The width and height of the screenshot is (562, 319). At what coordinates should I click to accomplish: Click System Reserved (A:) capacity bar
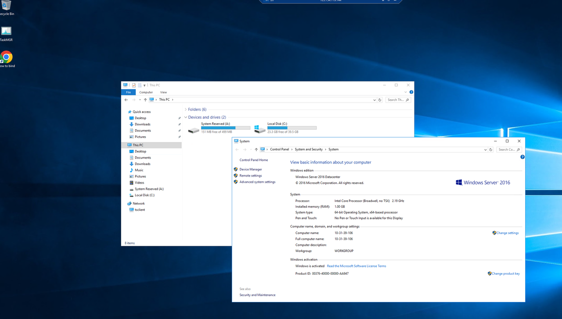226,128
